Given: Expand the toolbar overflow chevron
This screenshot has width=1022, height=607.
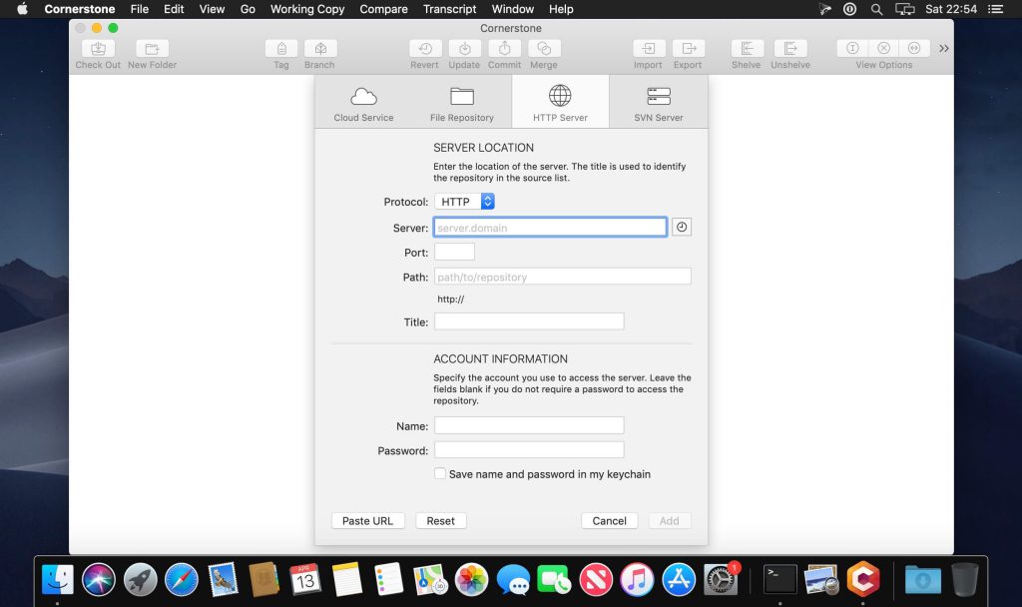Looking at the screenshot, I should (x=944, y=49).
